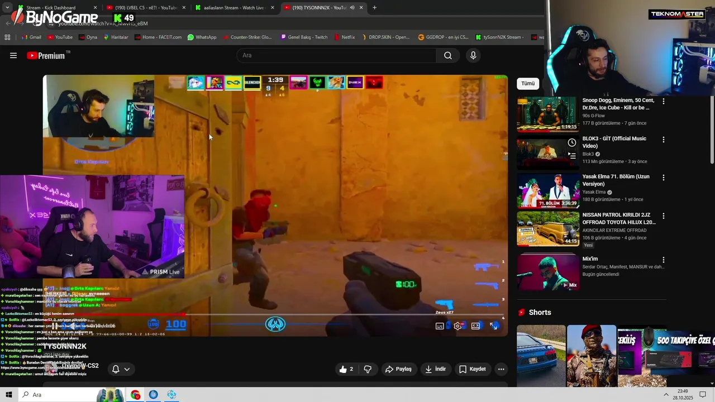The image size is (715, 402).
Task: Open options for Snoop Dogg video
Action: click(x=664, y=102)
